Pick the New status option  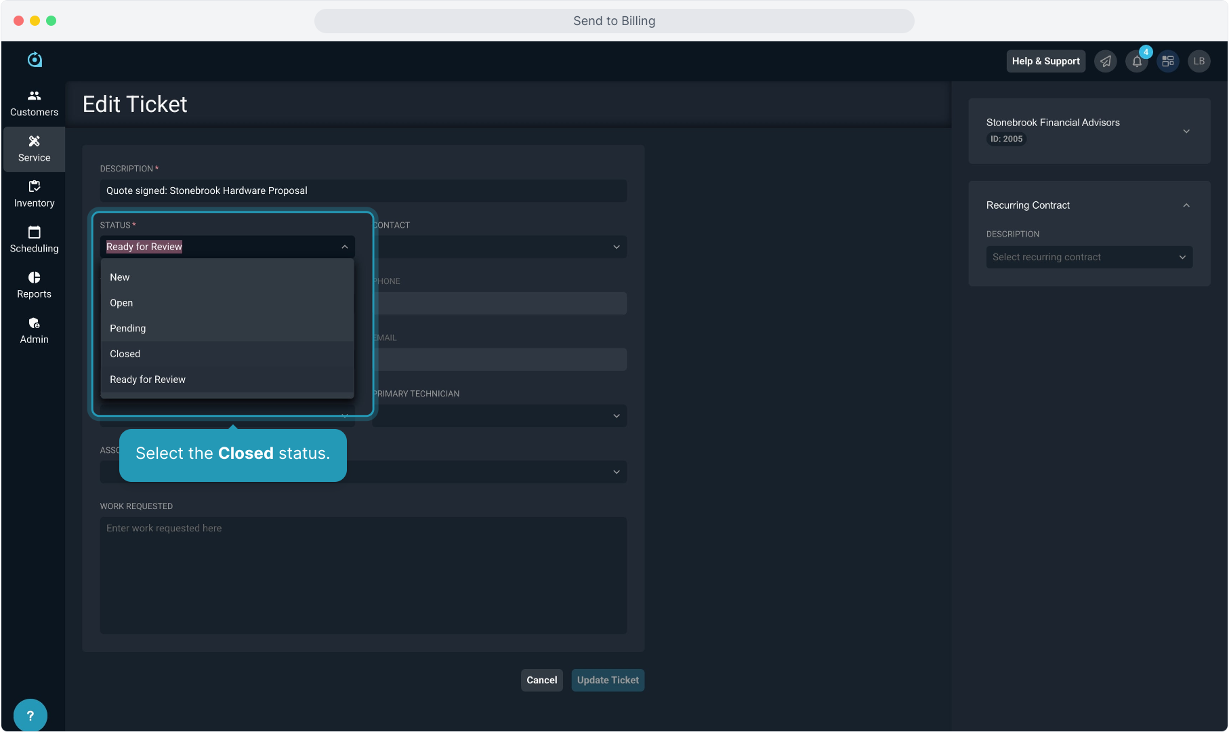tap(120, 277)
